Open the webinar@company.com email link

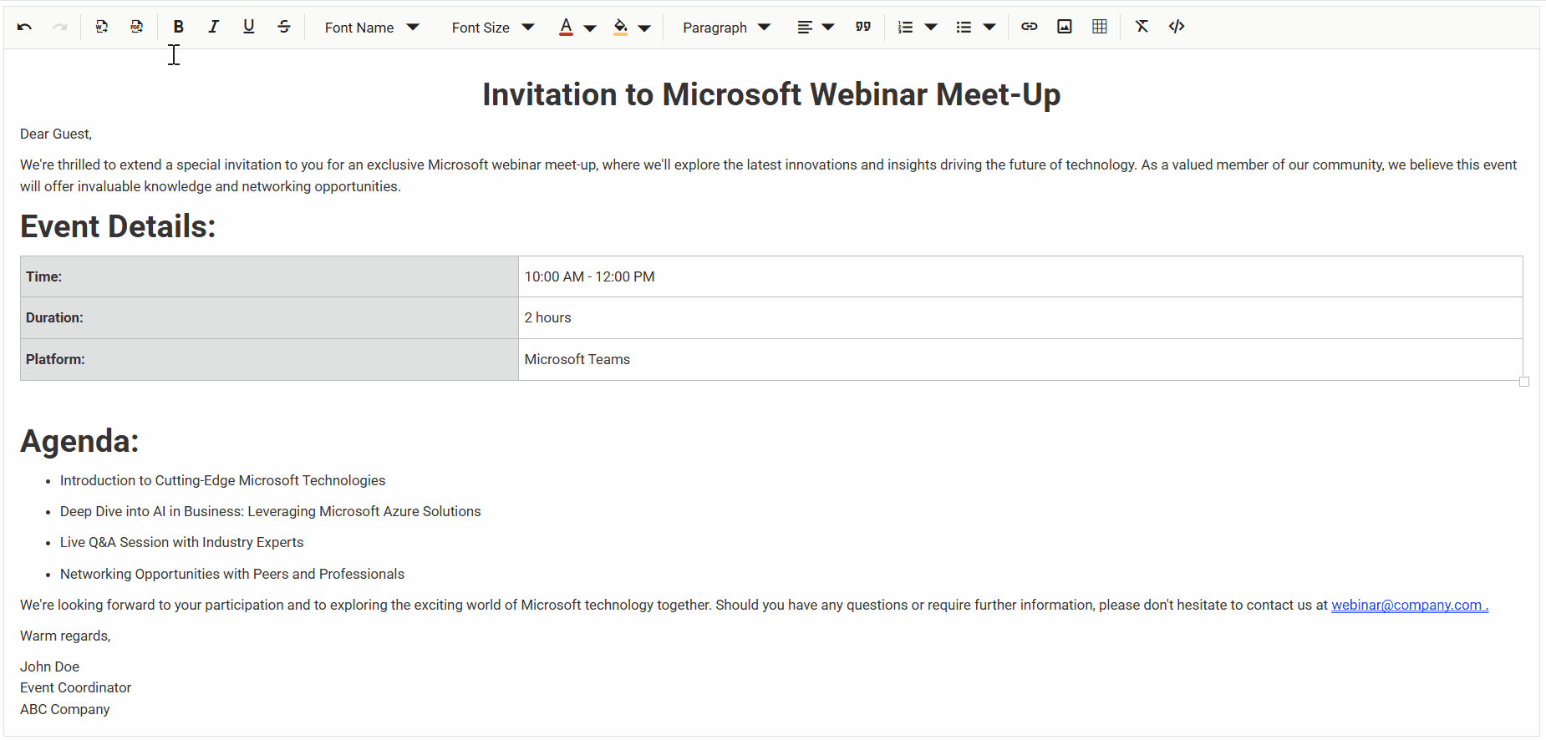1409,605
